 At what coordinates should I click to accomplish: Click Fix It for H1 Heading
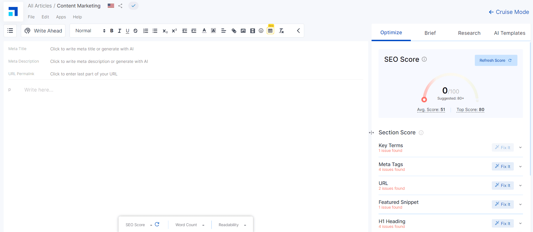(x=503, y=223)
